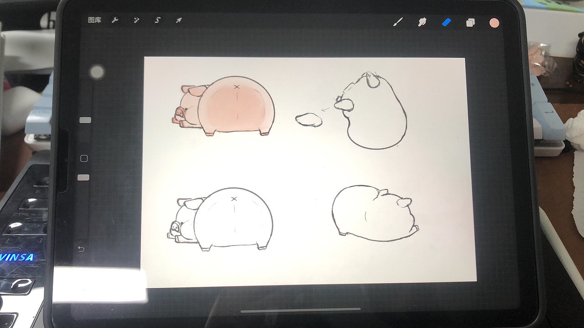Select the Smudge tool
584x328 pixels.
pyautogui.click(x=422, y=21)
